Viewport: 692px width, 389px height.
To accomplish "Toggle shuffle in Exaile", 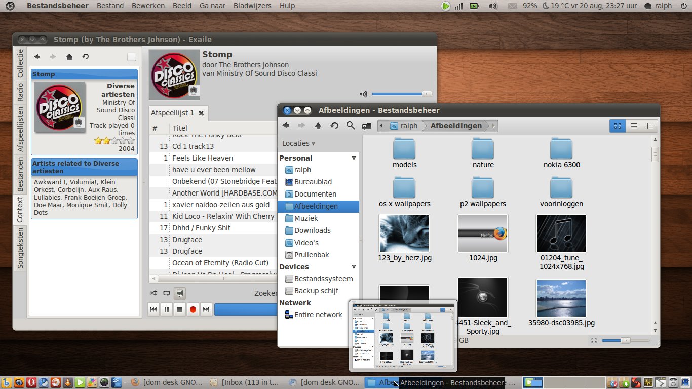I will (153, 293).
